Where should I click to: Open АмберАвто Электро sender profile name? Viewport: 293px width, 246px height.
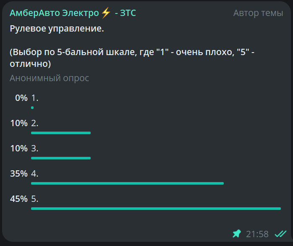[54, 13]
